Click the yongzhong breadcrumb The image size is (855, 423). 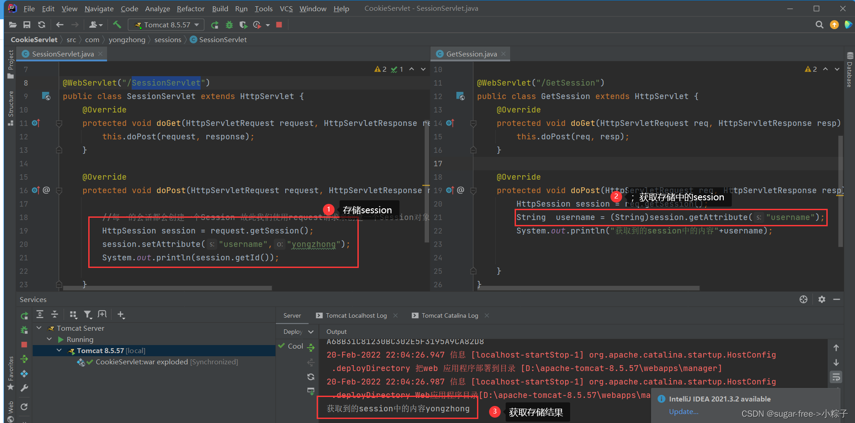[x=127, y=39]
